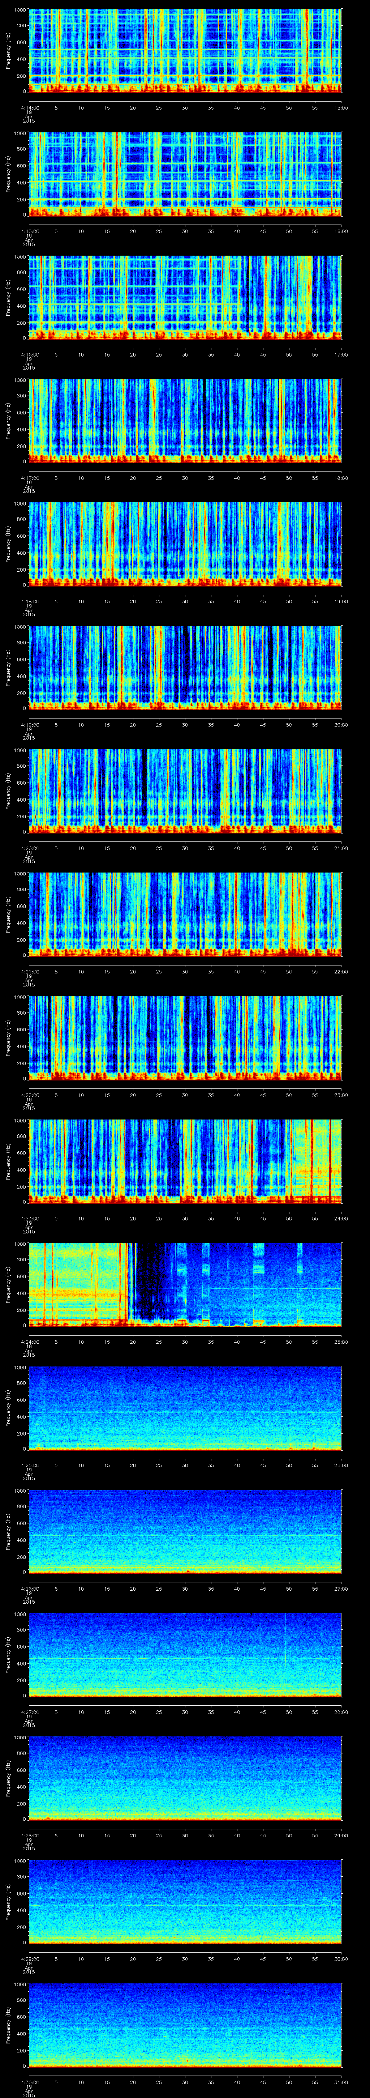Pick the '21:00' end time label
Image resolution: width=370 pixels, height=2098 pixels.
[341, 848]
